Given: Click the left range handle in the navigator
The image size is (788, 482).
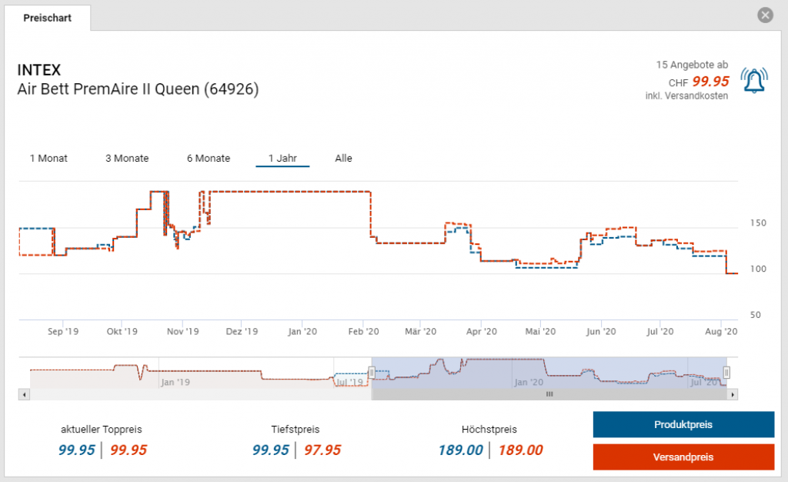Looking at the screenshot, I should 372,373.
